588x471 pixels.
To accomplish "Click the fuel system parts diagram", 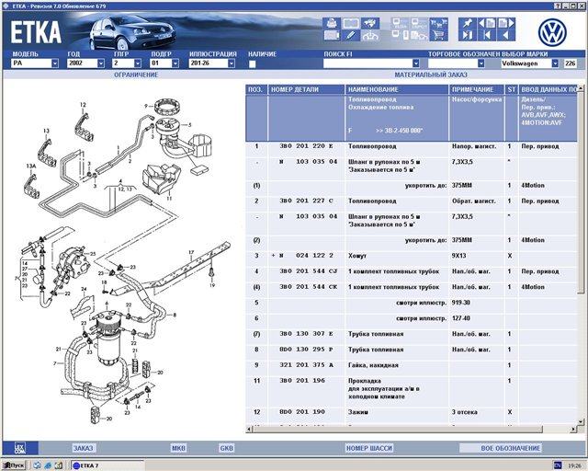I will [x=124, y=259].
